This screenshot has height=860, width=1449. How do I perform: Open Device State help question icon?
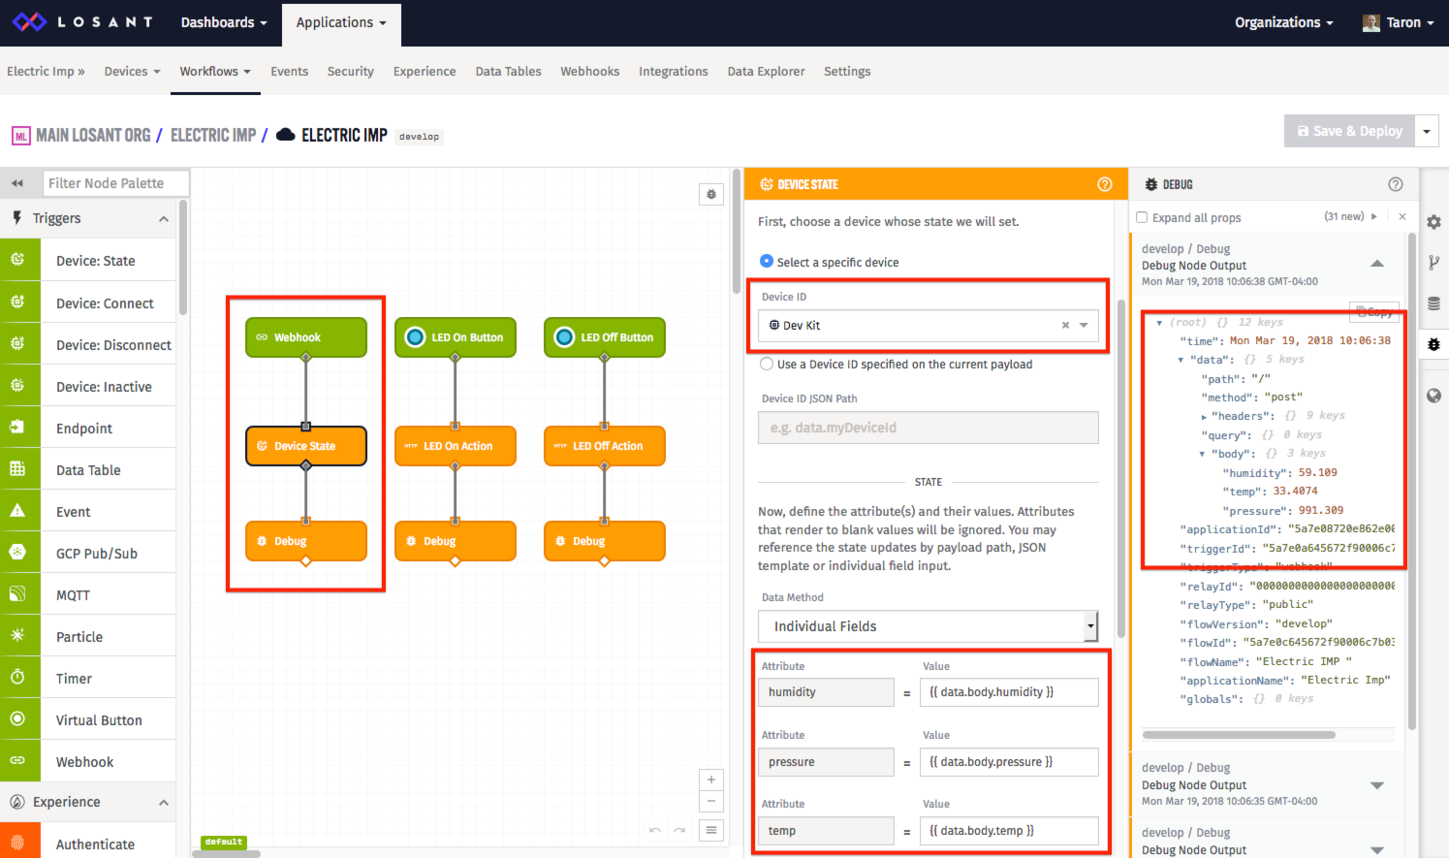(1105, 184)
